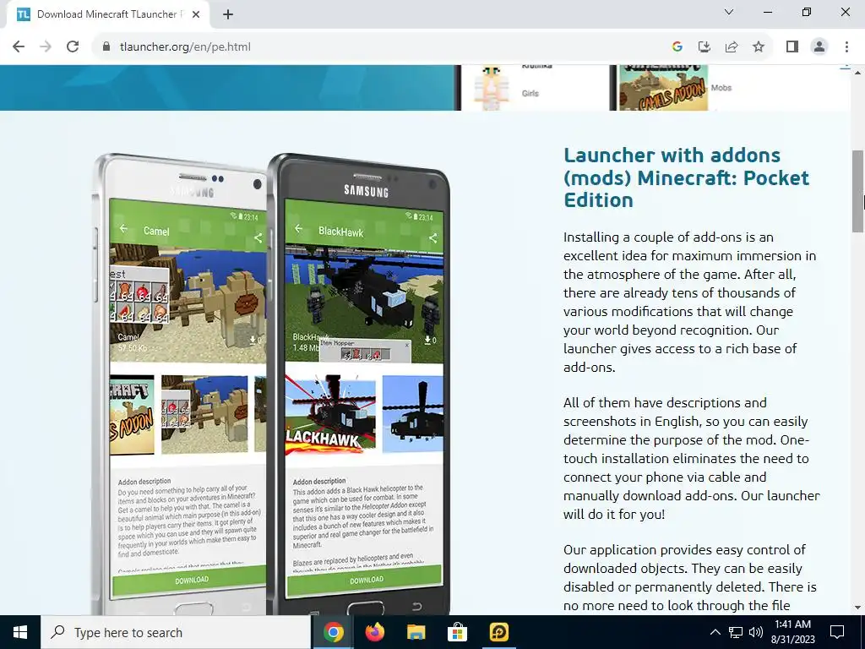865x649 pixels.
Task: Select the Download Minecraft TLauncher tab
Action: tap(107, 14)
